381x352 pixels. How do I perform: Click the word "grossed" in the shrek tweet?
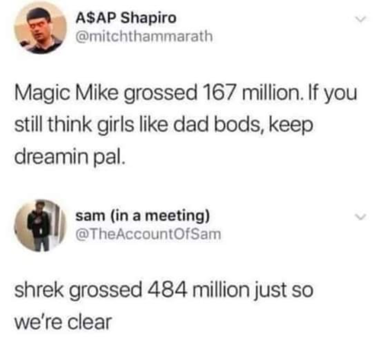coord(105,291)
